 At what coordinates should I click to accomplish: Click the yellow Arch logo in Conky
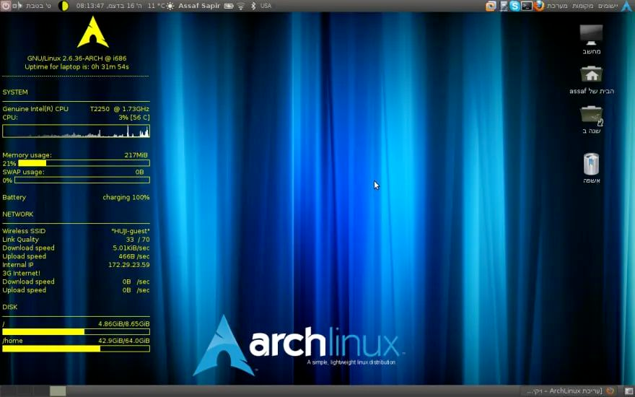coord(93,32)
